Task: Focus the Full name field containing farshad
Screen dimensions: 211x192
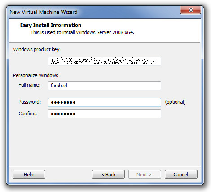Action: coord(105,86)
